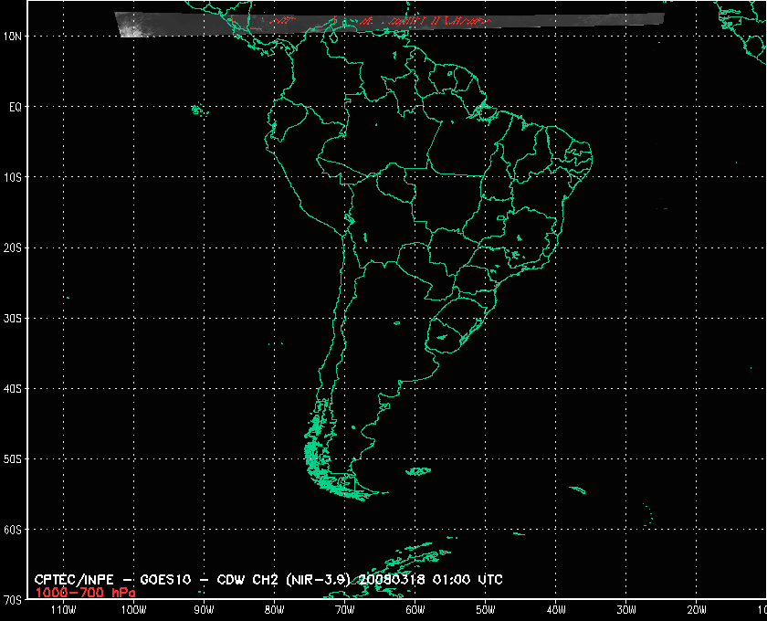Click the 20W longitude label
The image size is (767, 621).
pos(697,610)
